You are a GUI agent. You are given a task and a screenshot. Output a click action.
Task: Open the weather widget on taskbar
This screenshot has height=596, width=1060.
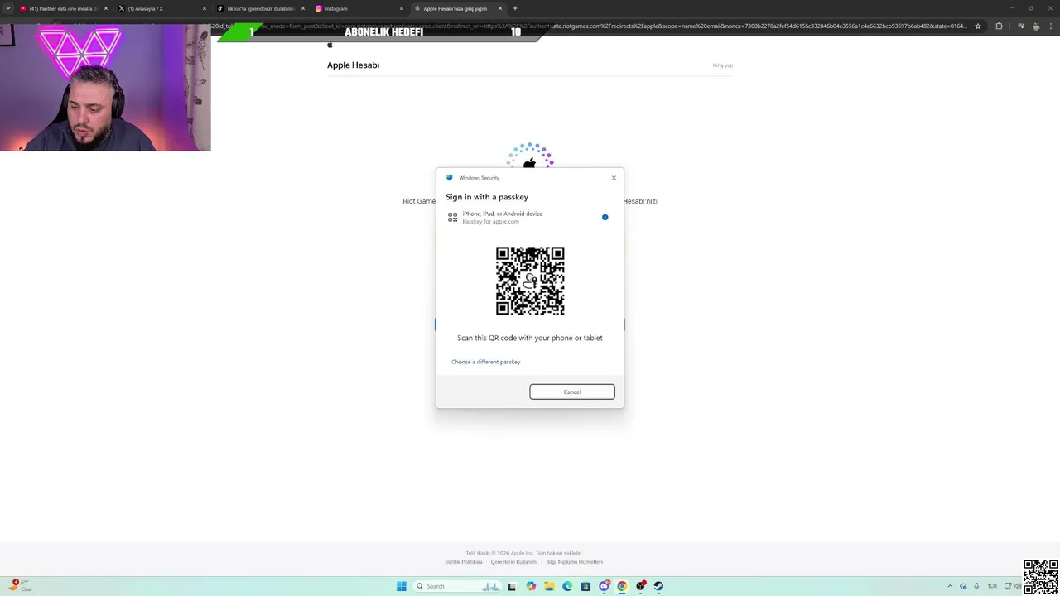pyautogui.click(x=22, y=586)
